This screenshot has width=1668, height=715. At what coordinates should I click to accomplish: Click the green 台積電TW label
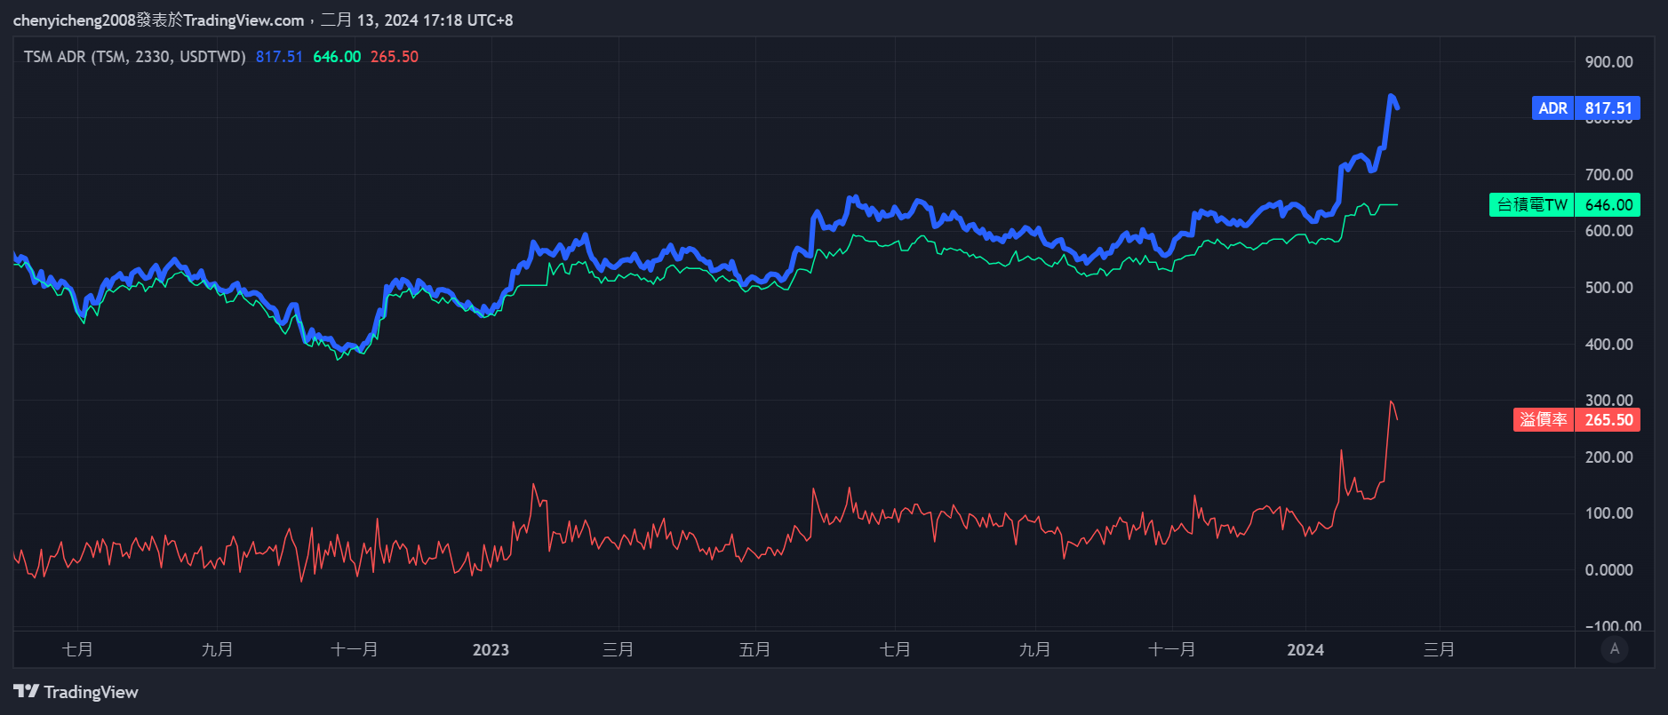click(1531, 205)
